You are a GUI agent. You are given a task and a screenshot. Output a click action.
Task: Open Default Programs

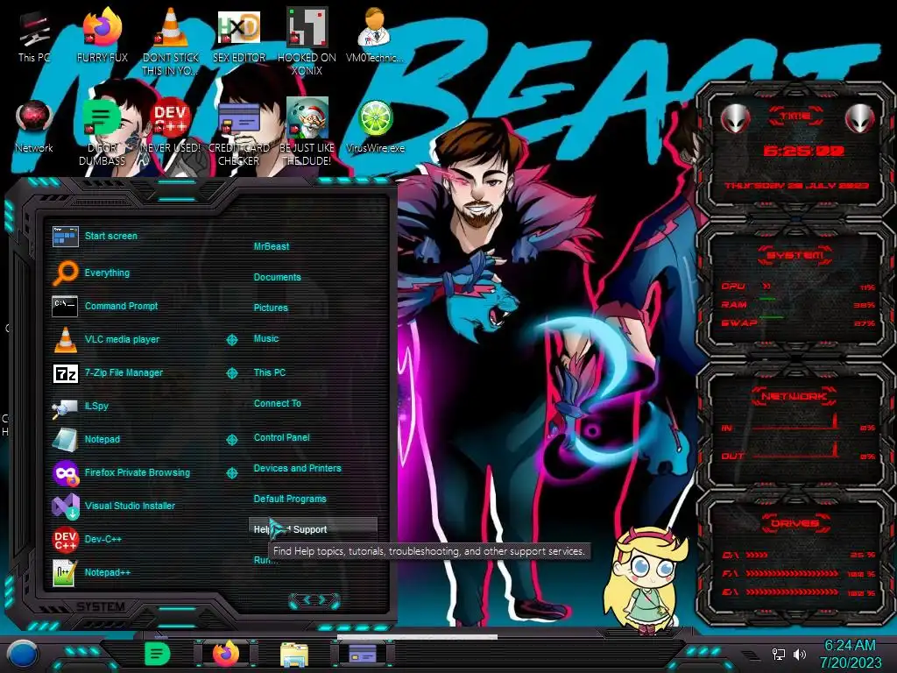[x=289, y=499]
